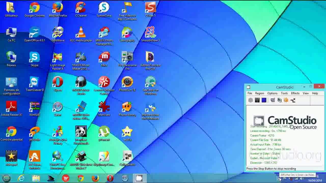Select the GoldWave desktop shortcut
This screenshot has width=326, height=183.
[58, 35]
